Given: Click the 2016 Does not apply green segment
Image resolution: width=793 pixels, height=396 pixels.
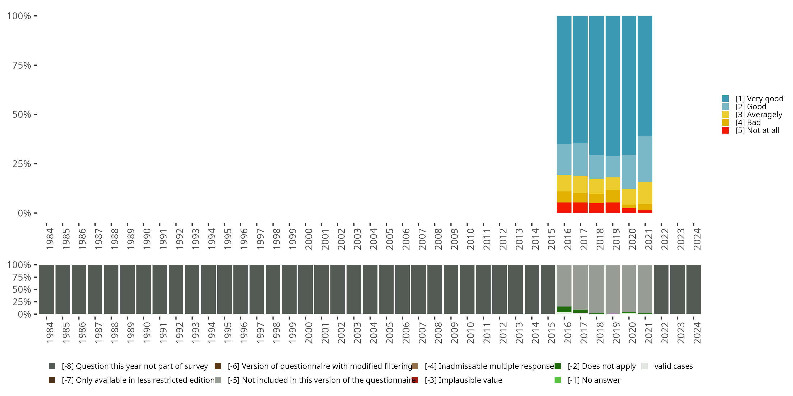Looking at the screenshot, I should (x=564, y=309).
